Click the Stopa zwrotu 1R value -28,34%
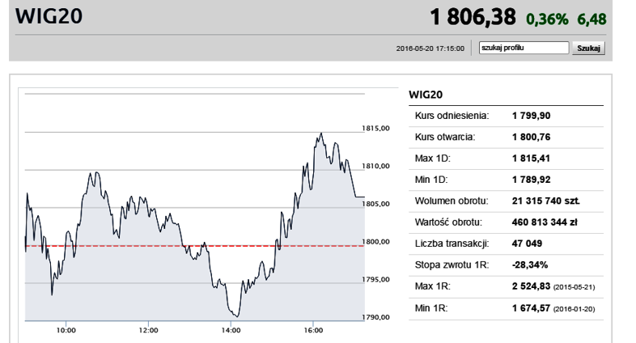The height and width of the screenshot is (343, 636). (x=530, y=264)
